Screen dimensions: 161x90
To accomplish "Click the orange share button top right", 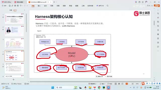I will (157, 5).
